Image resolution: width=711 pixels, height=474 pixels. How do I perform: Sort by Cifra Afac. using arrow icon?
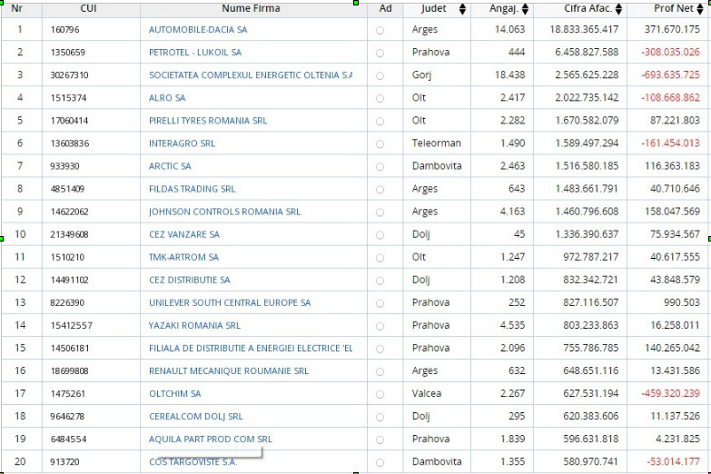click(x=619, y=9)
